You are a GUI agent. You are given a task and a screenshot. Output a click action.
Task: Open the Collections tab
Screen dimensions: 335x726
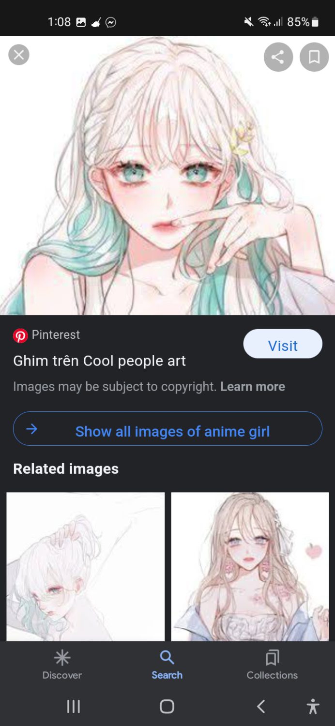pos(272,665)
